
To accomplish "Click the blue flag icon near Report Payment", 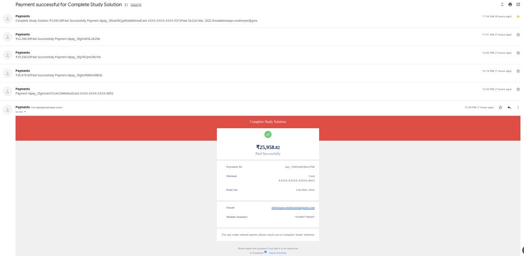I will coord(265,252).
